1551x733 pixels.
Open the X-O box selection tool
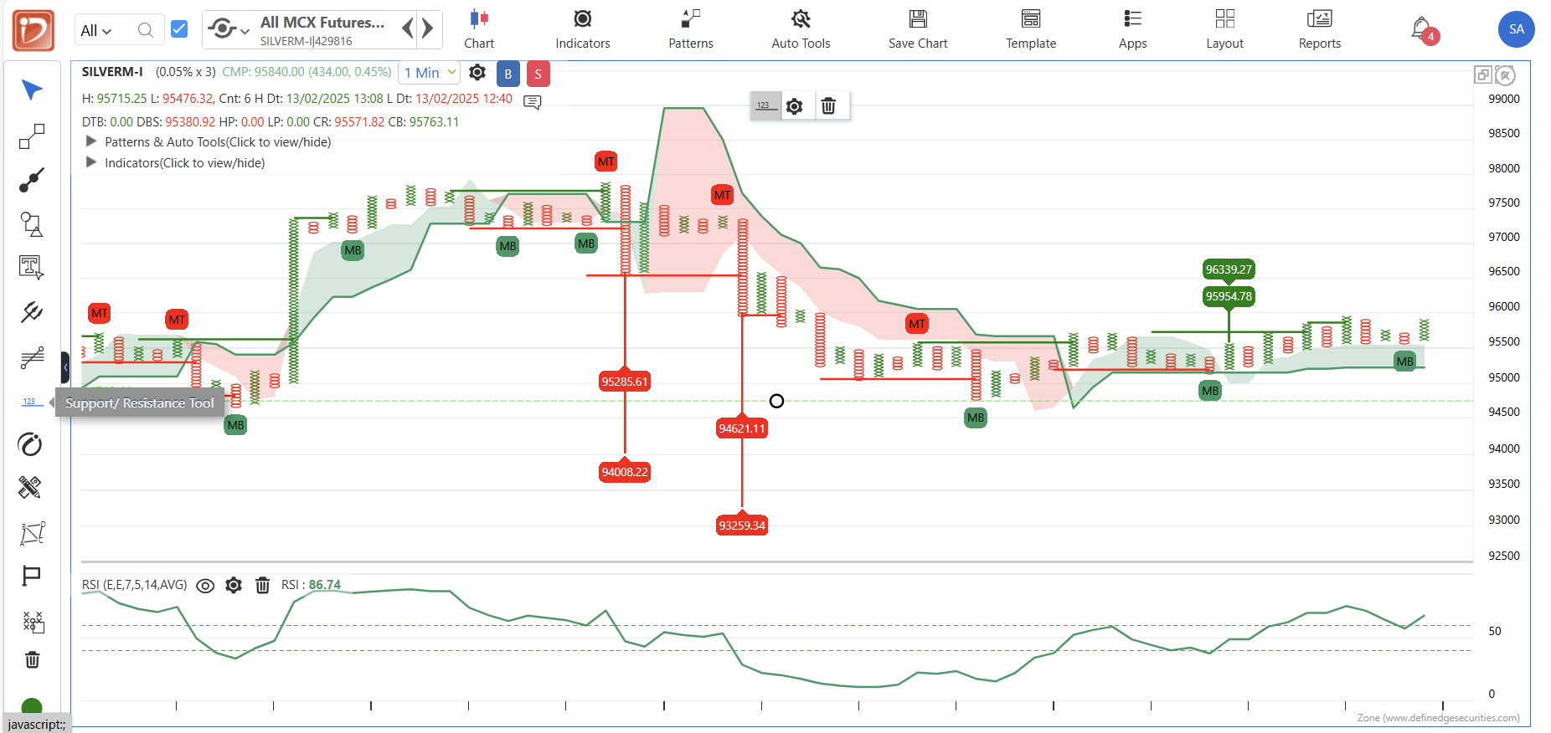33,621
